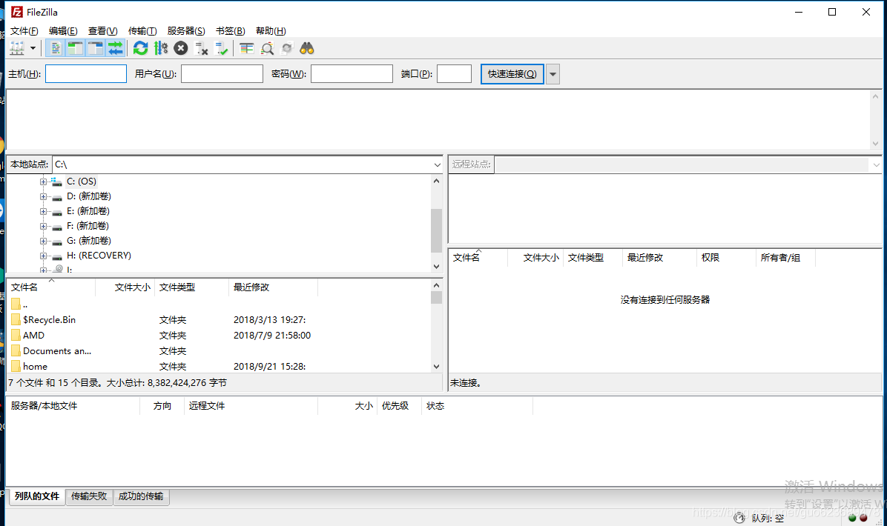Open the 编辑(E) menu

pyautogui.click(x=63, y=31)
